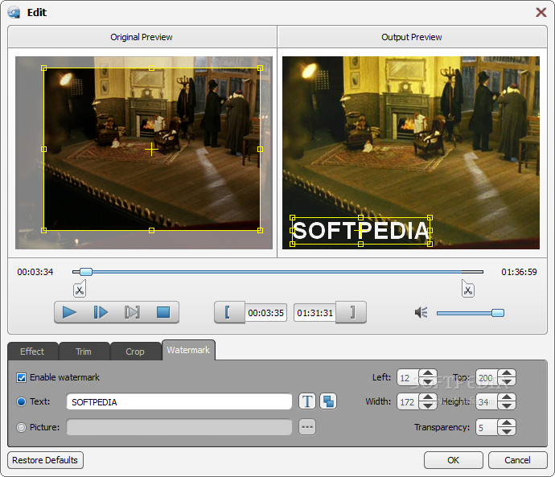
Task: Click the Width value field
Action: pos(408,402)
